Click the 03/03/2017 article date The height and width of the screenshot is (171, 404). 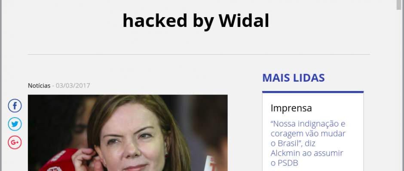click(x=73, y=85)
